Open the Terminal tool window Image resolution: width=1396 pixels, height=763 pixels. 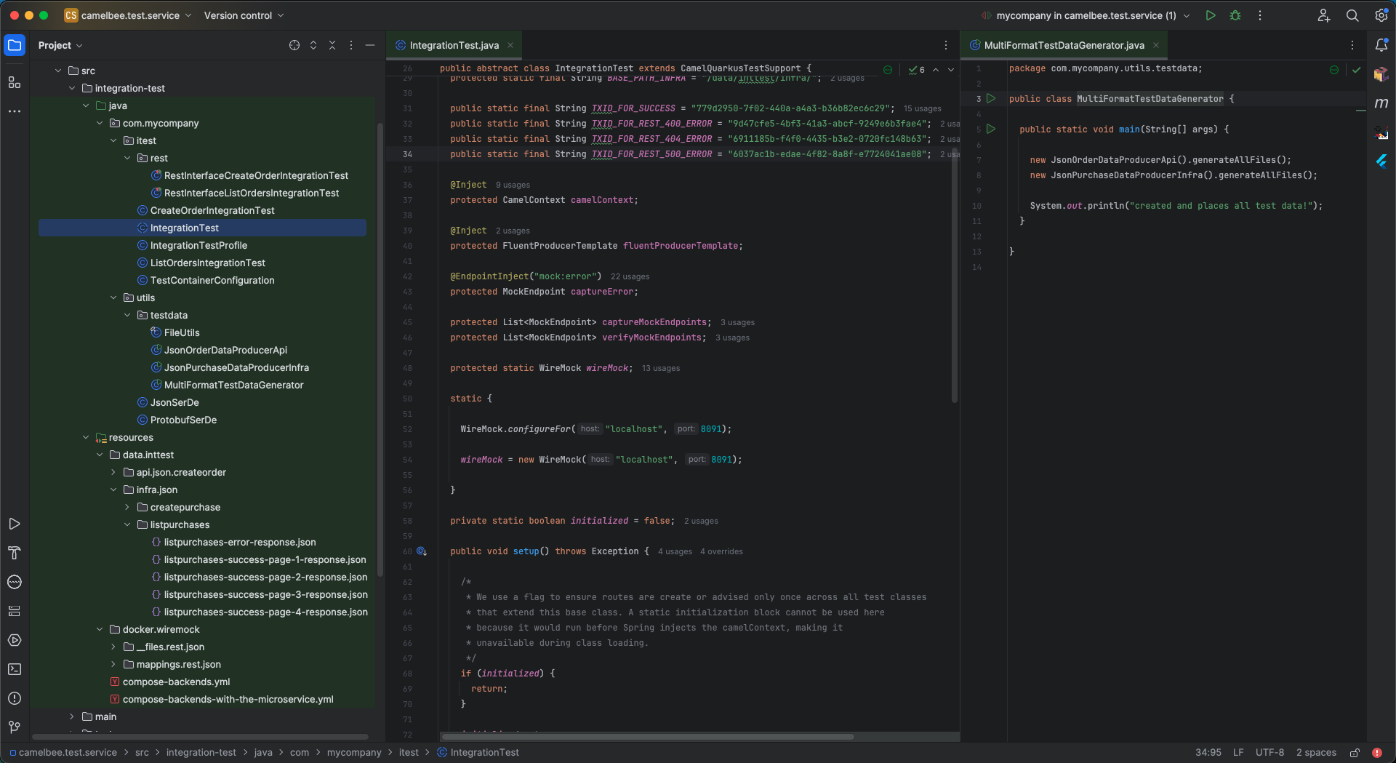click(15, 669)
